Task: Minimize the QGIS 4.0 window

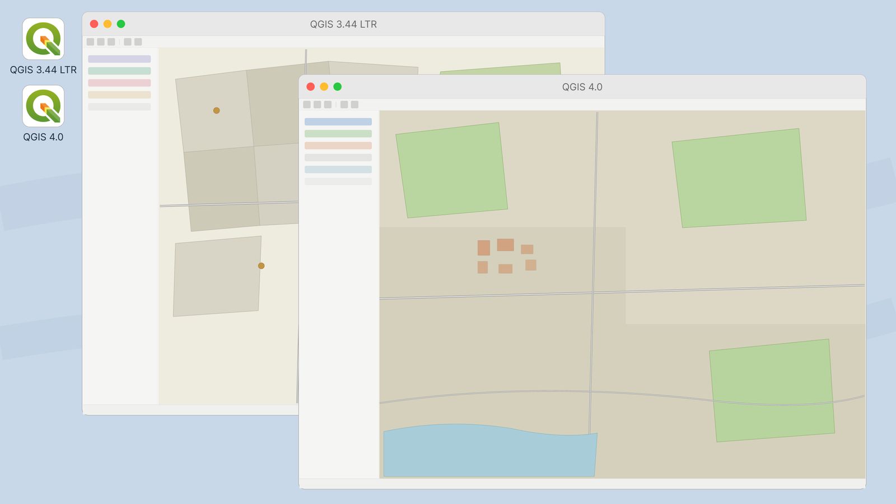Action: tap(324, 87)
